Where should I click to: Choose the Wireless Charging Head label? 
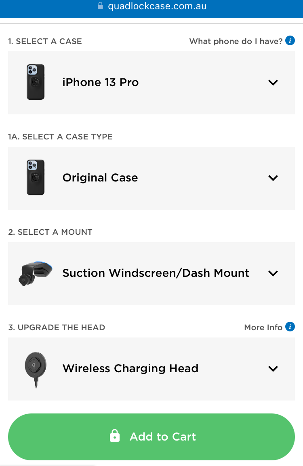tap(130, 369)
